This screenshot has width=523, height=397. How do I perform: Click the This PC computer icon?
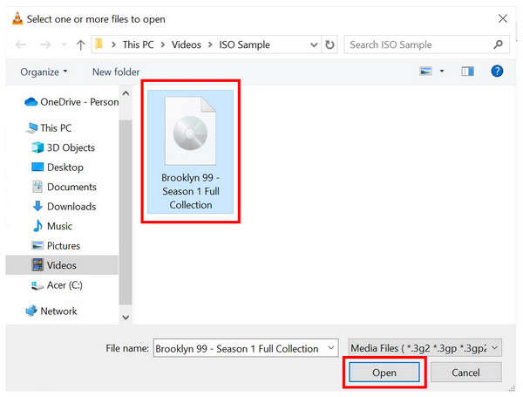click(32, 128)
